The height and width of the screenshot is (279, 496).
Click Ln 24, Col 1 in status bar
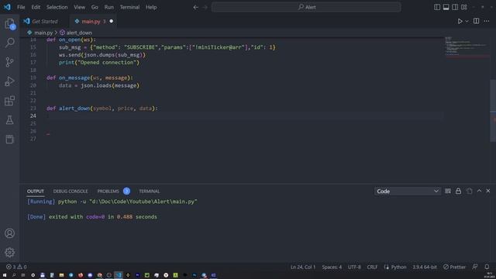pyautogui.click(x=303, y=267)
